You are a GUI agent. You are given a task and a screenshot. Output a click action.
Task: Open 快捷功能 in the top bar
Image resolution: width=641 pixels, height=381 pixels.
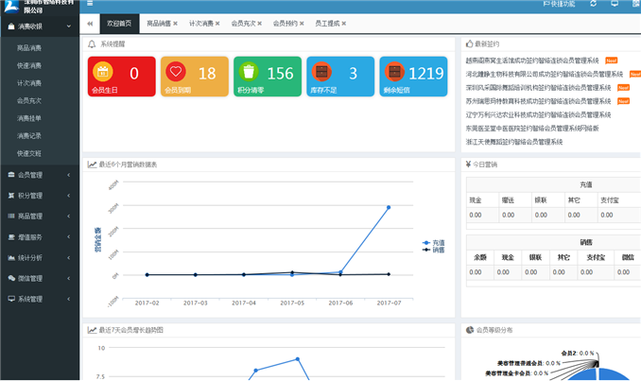558,5
